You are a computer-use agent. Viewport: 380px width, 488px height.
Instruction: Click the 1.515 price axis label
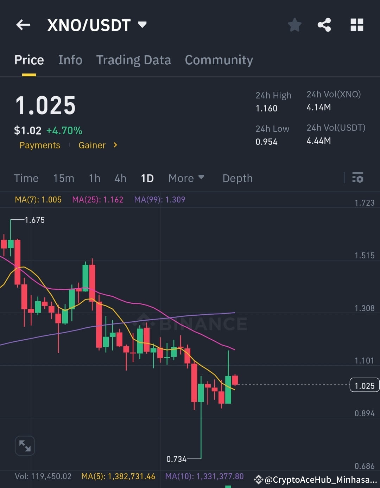pos(365,256)
